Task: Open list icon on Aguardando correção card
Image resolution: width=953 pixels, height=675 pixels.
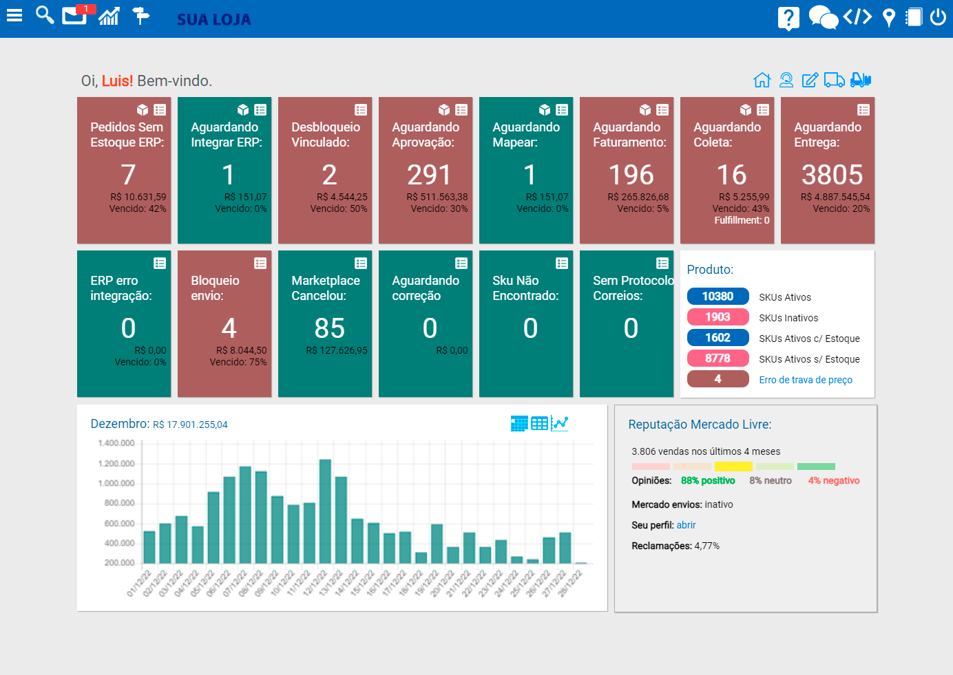Action: (x=461, y=263)
